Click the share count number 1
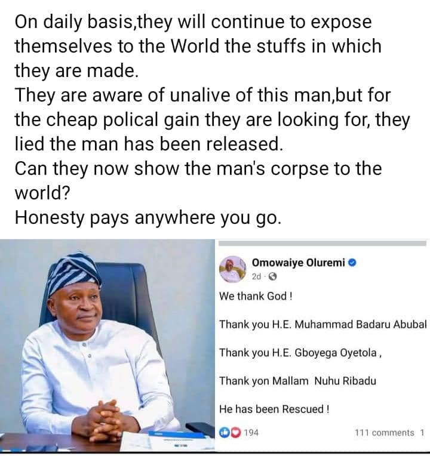The image size is (430, 456). click(422, 433)
